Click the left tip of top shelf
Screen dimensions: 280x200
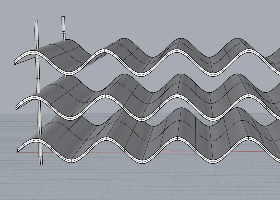15,62
